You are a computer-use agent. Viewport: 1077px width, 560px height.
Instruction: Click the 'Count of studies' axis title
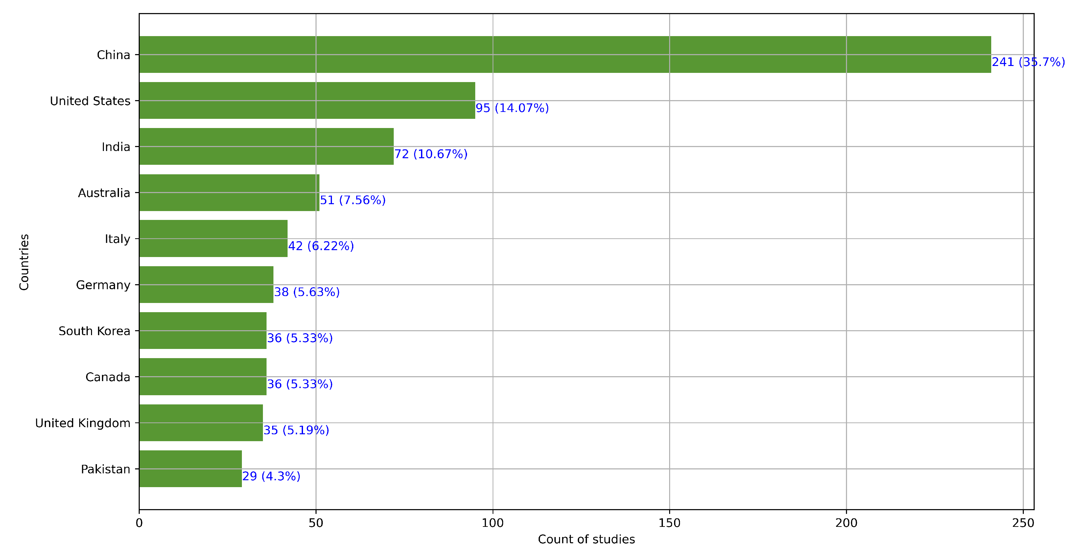pos(586,539)
